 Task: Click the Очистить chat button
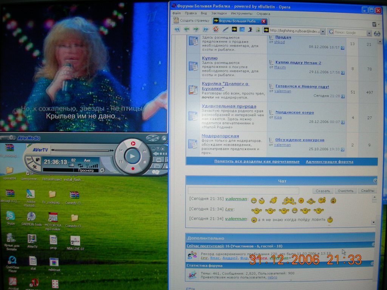(345, 191)
